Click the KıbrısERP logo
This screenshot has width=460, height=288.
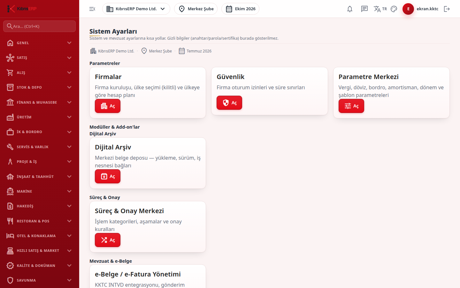tap(22, 9)
